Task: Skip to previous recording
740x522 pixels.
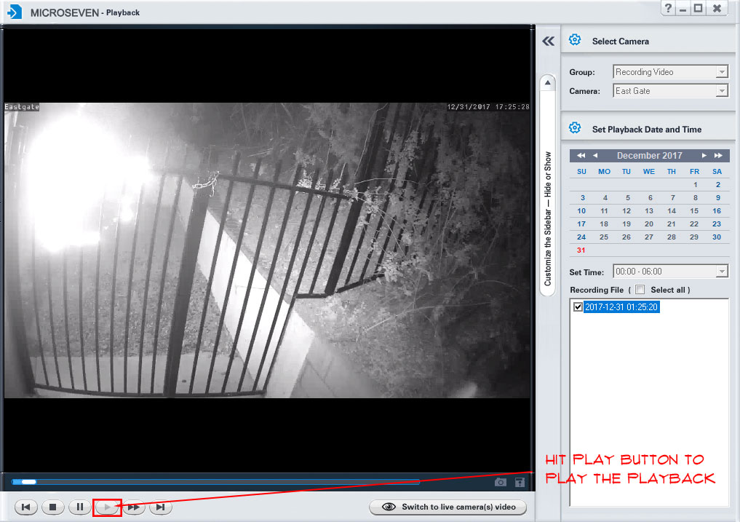Action: (25, 507)
